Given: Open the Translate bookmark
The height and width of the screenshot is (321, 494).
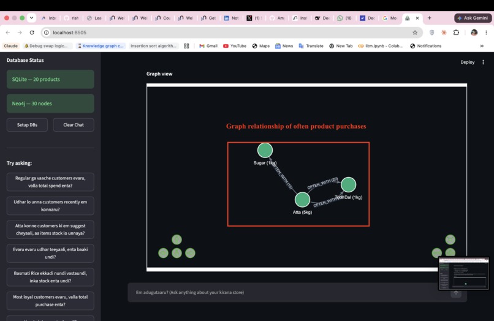Looking at the screenshot, I should [x=311, y=46].
